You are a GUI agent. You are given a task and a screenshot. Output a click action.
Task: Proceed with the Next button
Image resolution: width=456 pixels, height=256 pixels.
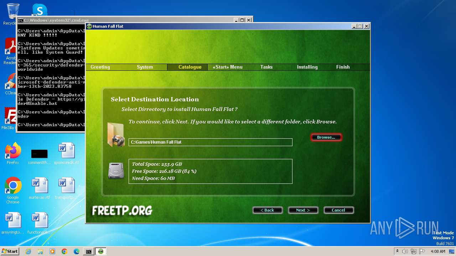[x=303, y=210]
